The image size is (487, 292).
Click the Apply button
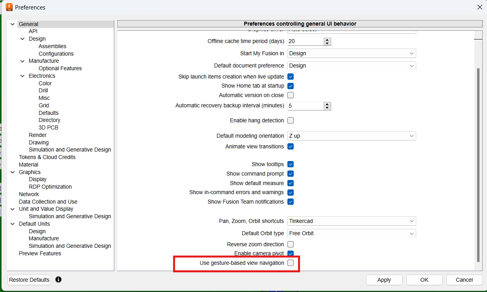[x=384, y=280]
